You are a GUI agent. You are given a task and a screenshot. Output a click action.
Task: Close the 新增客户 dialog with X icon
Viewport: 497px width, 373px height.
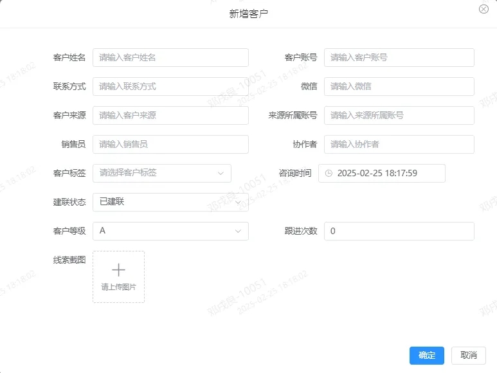tap(483, 9)
